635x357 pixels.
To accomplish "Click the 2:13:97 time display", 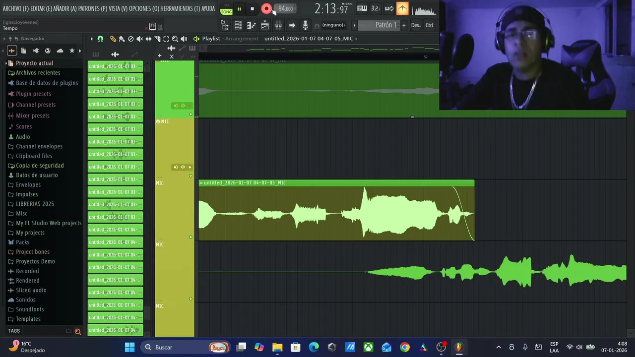I will click(331, 9).
